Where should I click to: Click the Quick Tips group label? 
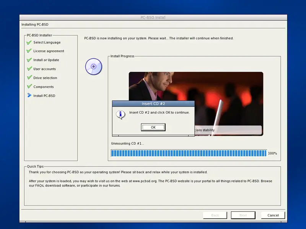click(x=35, y=166)
